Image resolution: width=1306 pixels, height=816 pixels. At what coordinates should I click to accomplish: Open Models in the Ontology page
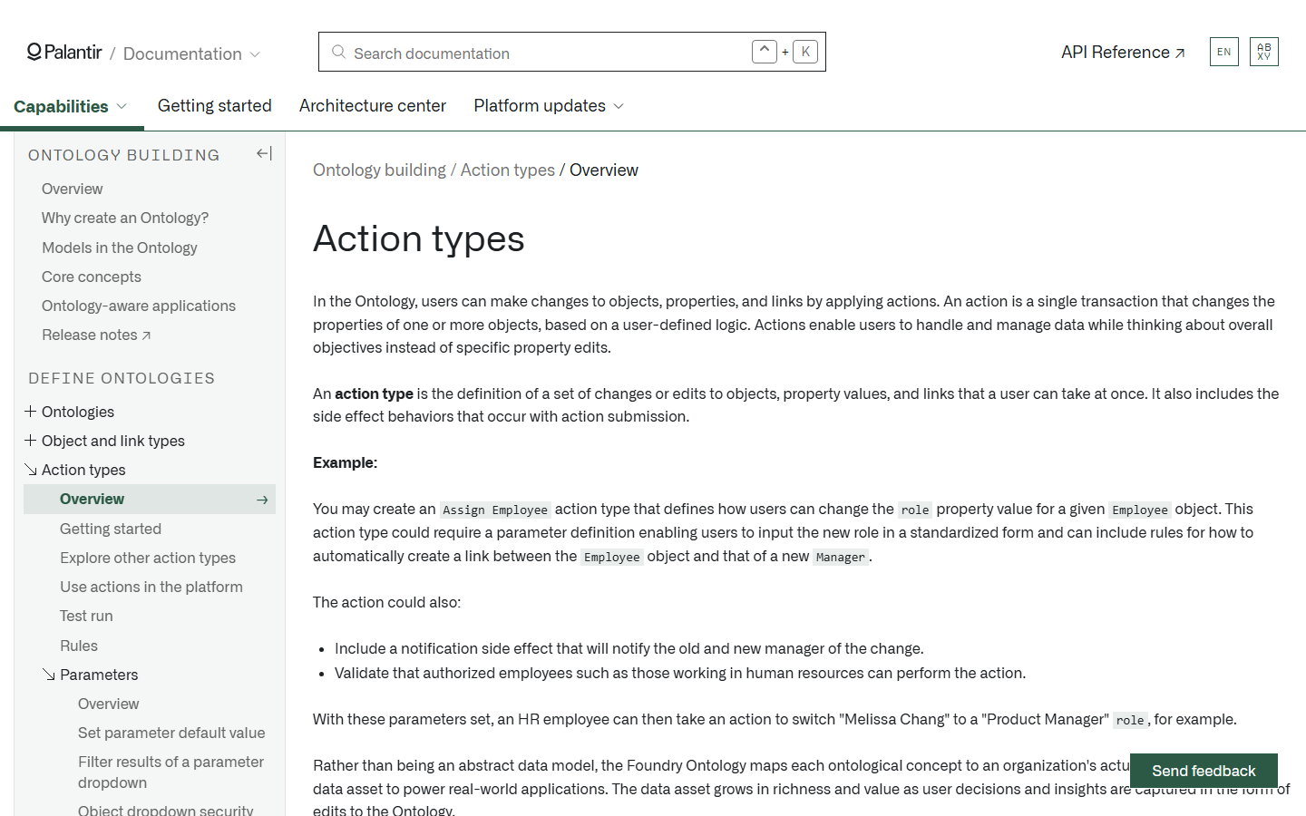120,248
